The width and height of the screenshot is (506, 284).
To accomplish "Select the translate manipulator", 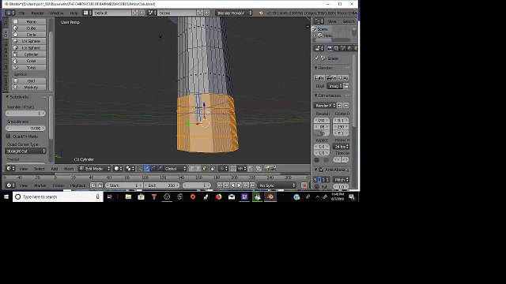I will [147, 168].
